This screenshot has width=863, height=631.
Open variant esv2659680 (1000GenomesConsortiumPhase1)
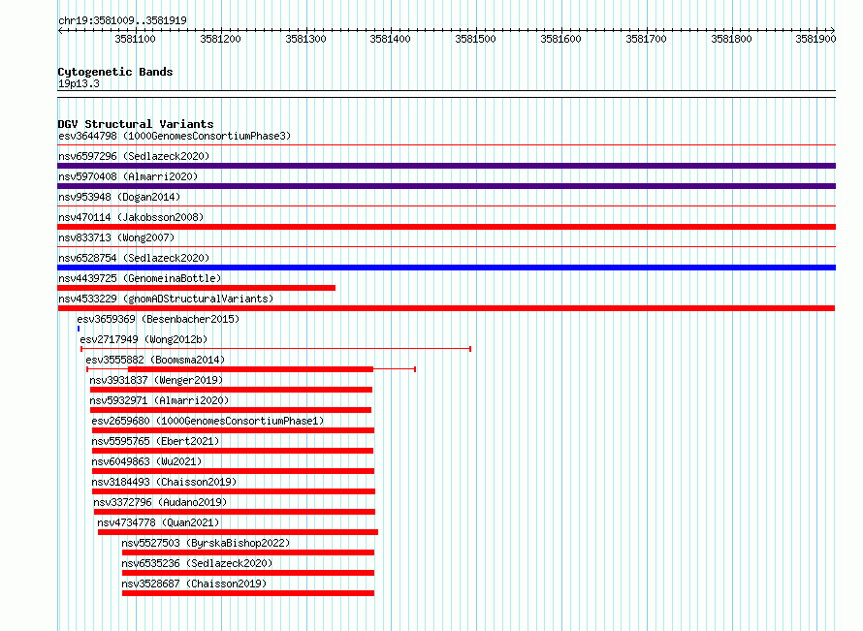[208, 421]
